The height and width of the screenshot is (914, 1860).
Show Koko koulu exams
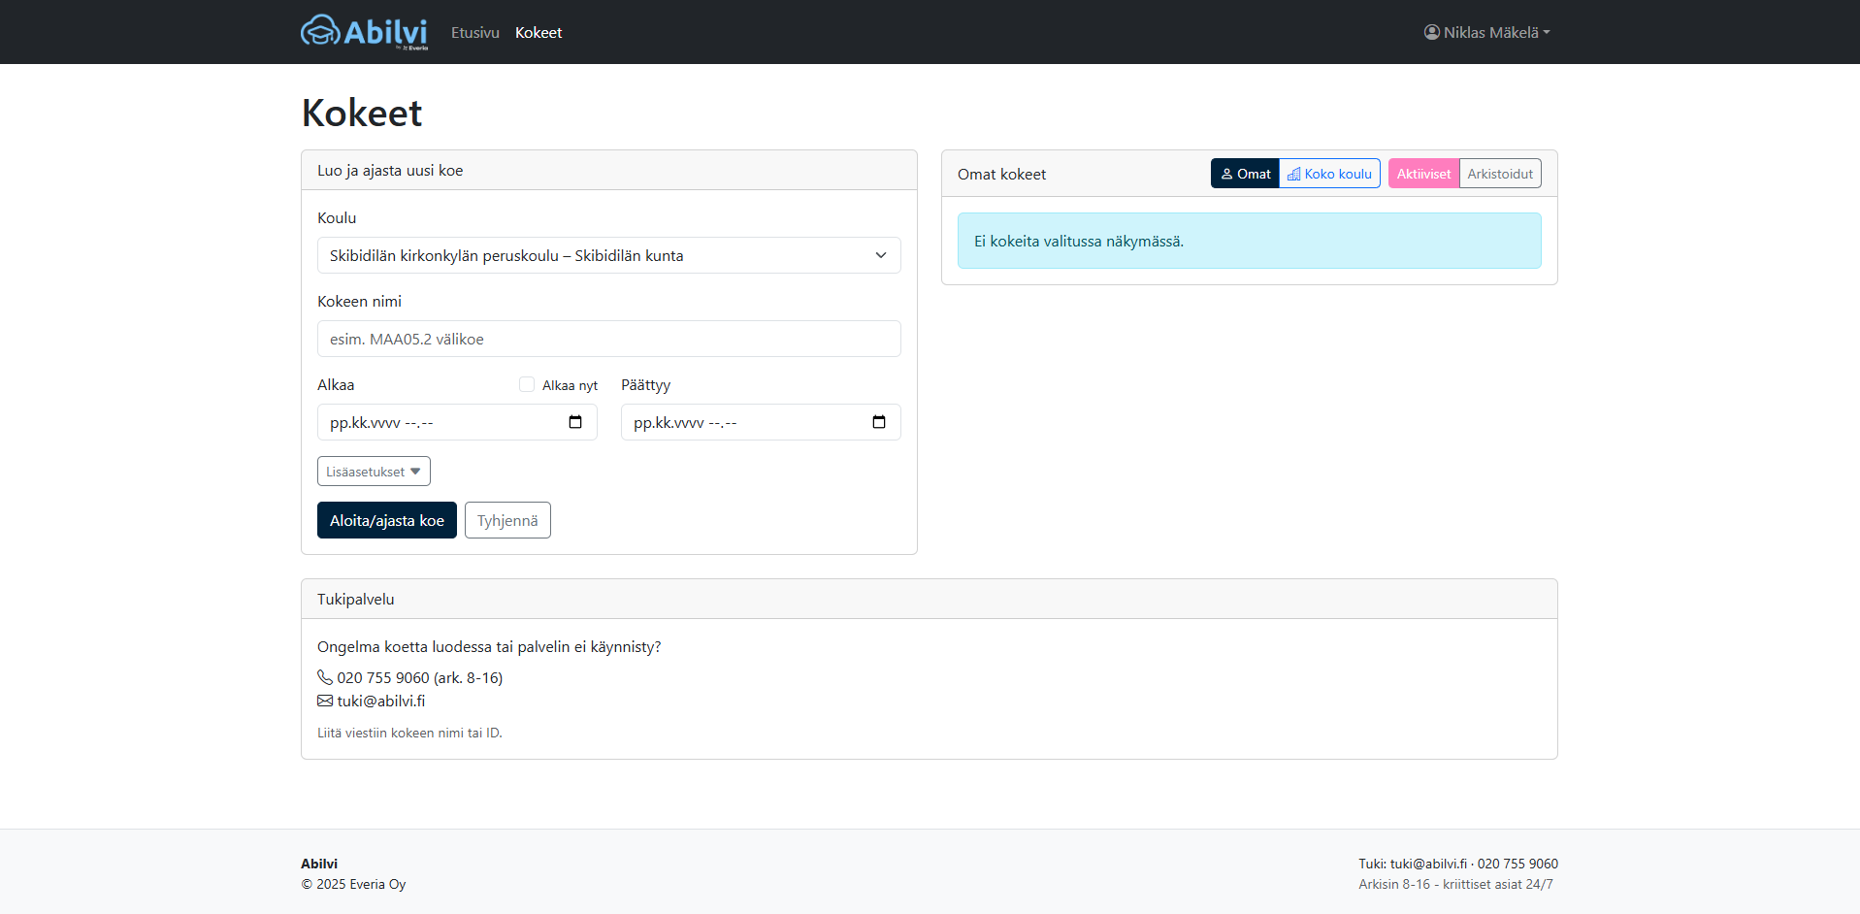[x=1329, y=174]
